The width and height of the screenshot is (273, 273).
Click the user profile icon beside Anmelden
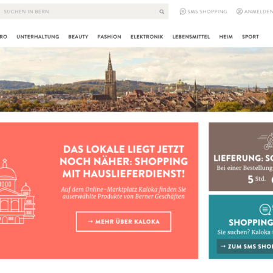point(240,12)
